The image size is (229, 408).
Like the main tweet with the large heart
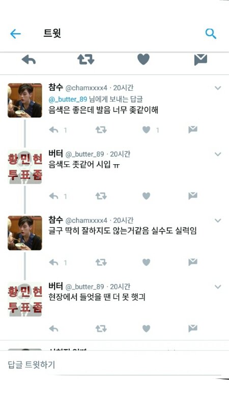(144, 59)
